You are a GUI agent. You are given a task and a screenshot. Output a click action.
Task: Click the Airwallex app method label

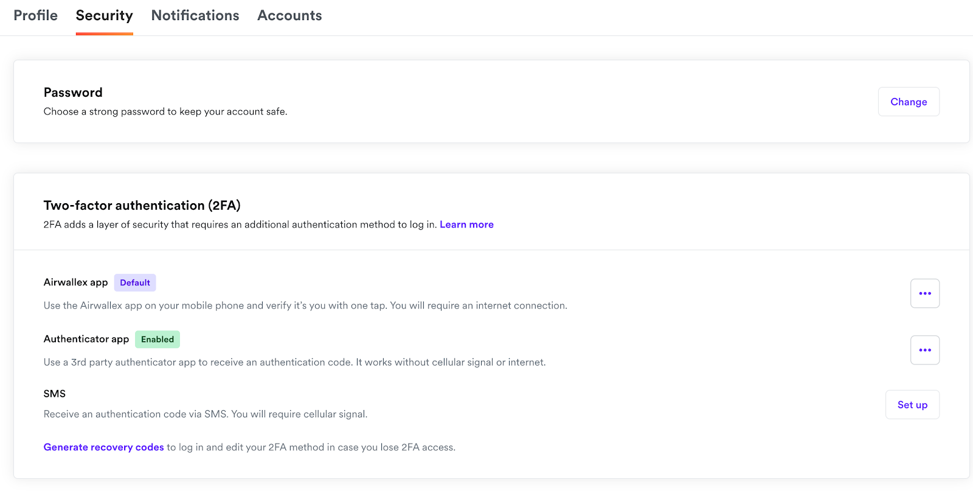[75, 282]
